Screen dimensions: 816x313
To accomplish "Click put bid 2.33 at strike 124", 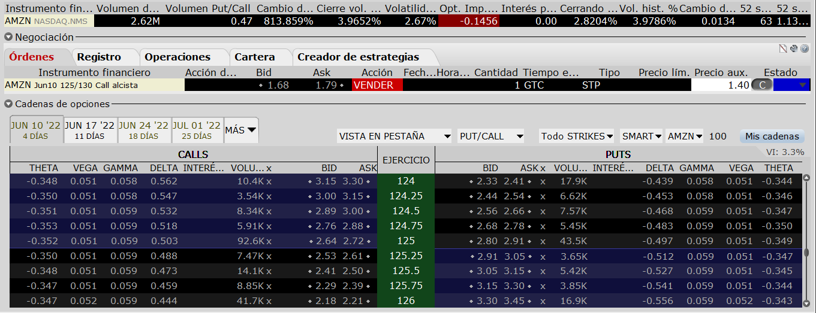I will (487, 181).
